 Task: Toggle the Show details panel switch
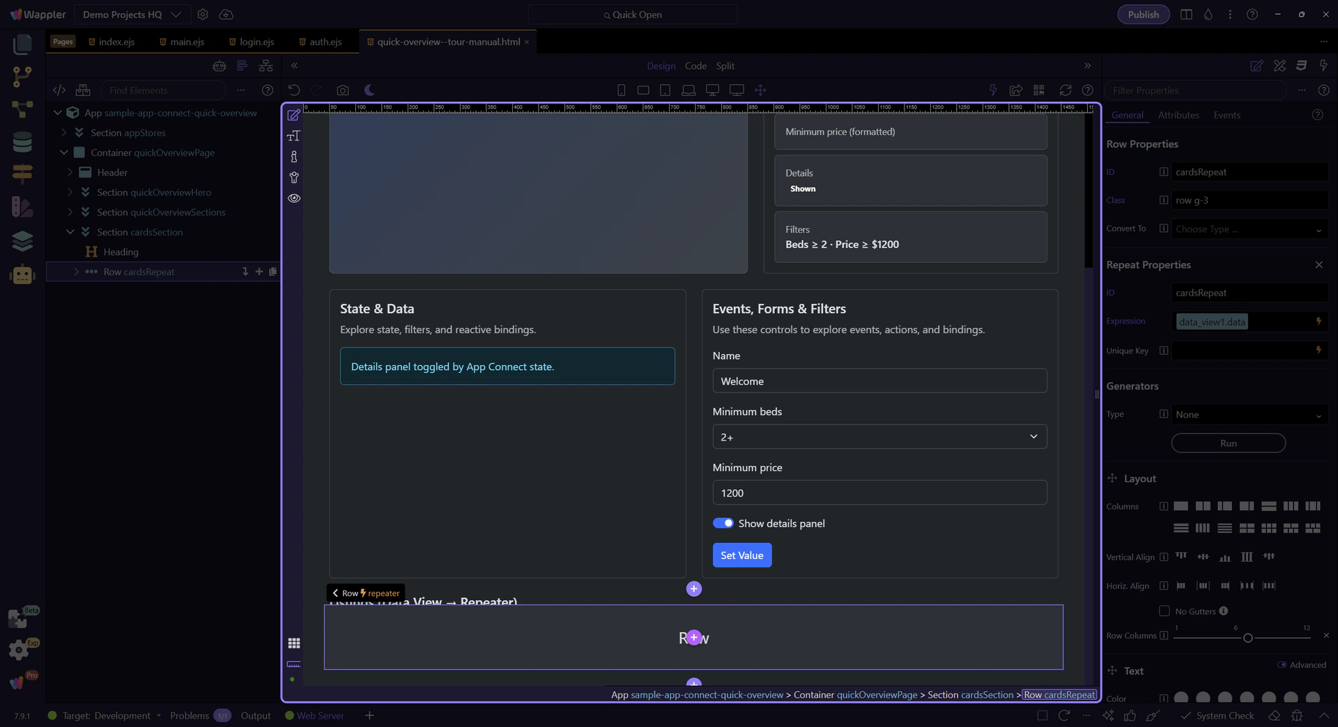tap(723, 523)
